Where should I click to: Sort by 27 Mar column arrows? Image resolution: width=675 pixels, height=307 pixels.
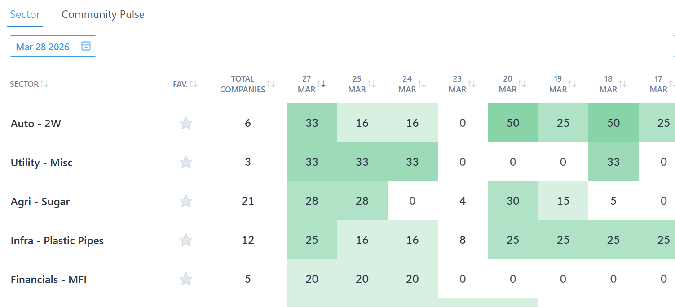pyautogui.click(x=322, y=84)
